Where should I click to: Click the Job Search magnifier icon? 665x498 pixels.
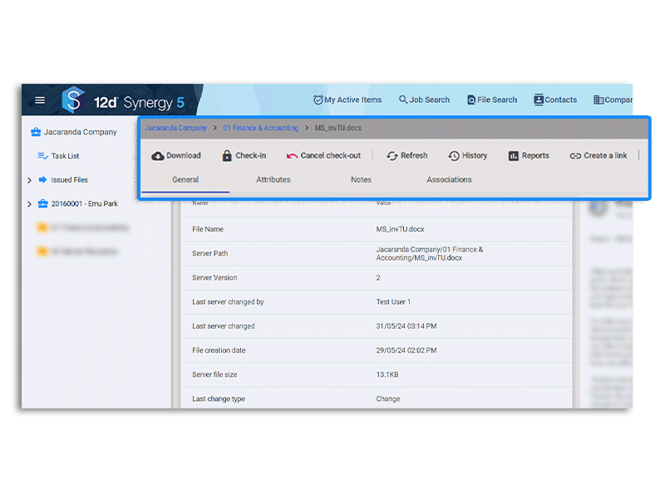pyautogui.click(x=403, y=100)
